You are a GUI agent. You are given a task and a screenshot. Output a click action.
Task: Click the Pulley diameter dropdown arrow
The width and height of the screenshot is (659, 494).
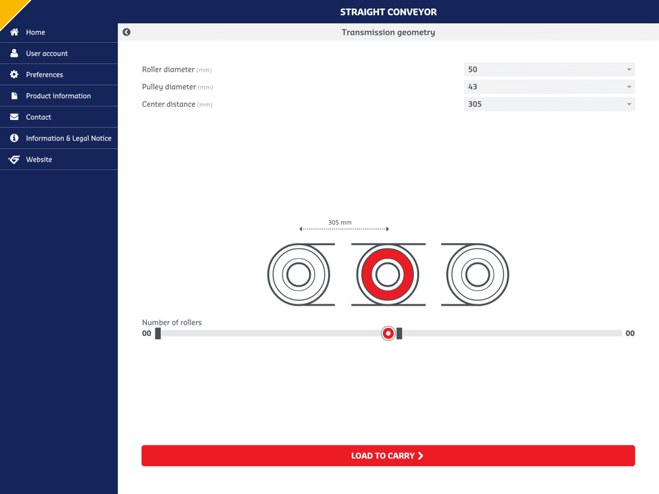[x=629, y=87]
